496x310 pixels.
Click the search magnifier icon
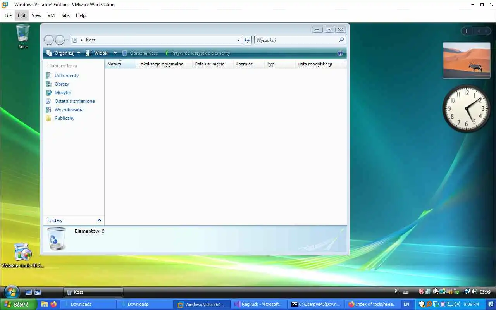pyautogui.click(x=341, y=40)
